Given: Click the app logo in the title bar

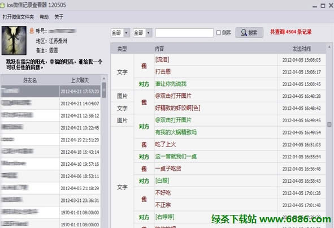Looking at the screenshot, I should [x=2, y=5].
